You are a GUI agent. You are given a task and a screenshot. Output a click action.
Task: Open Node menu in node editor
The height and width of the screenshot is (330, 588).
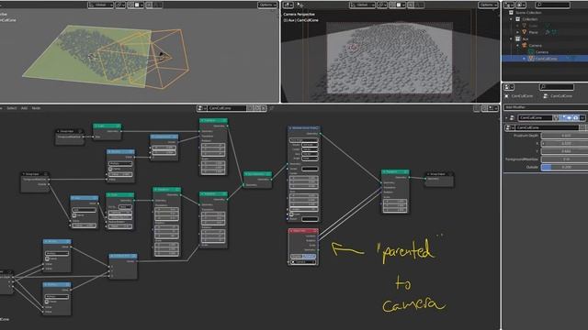pyautogui.click(x=36, y=108)
